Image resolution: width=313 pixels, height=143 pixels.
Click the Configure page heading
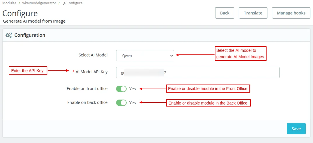[x=20, y=13]
